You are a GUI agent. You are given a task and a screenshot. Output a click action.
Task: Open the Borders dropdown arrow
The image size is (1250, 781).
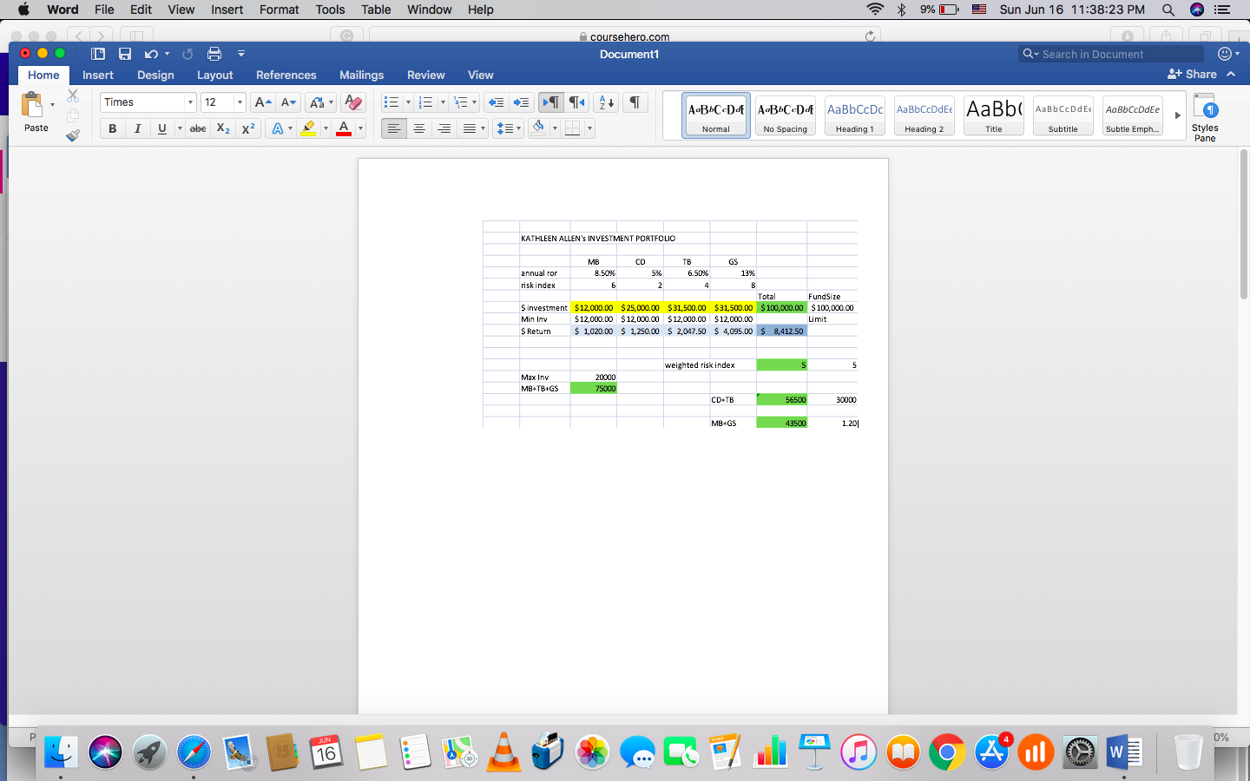coord(589,128)
